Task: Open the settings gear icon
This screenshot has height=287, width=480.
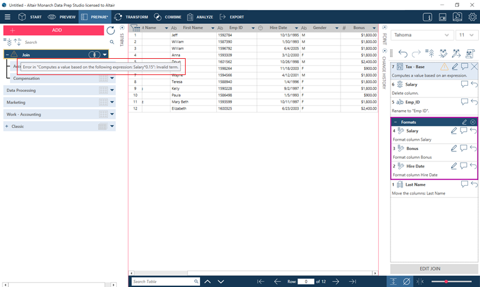Action: point(472,17)
